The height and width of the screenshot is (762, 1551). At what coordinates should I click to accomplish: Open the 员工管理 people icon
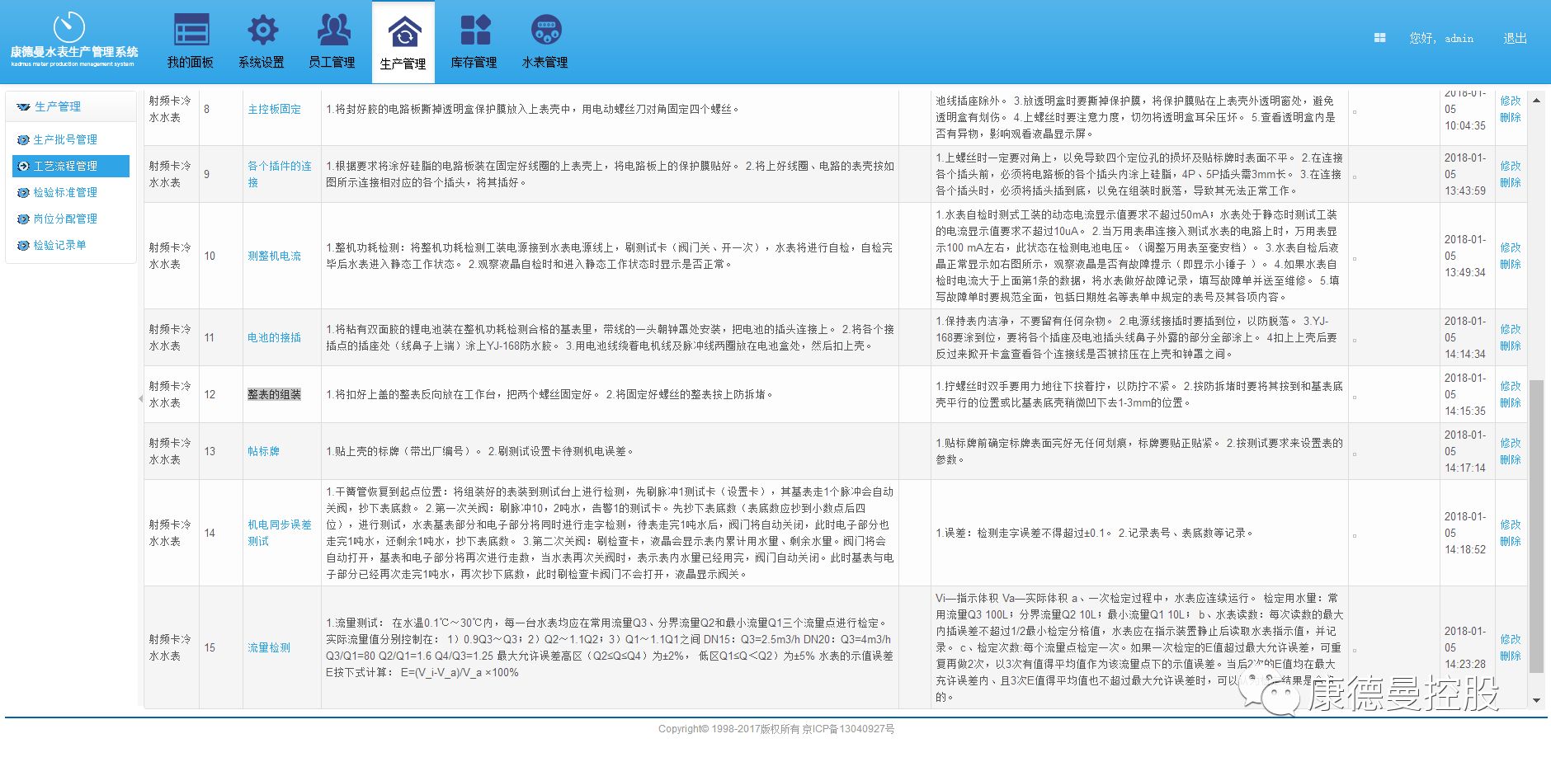(x=333, y=30)
